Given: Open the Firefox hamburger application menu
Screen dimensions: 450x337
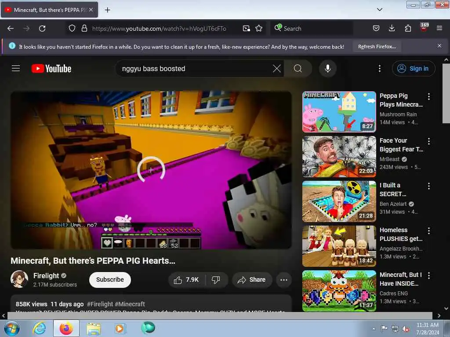Looking at the screenshot, I should tap(439, 28).
